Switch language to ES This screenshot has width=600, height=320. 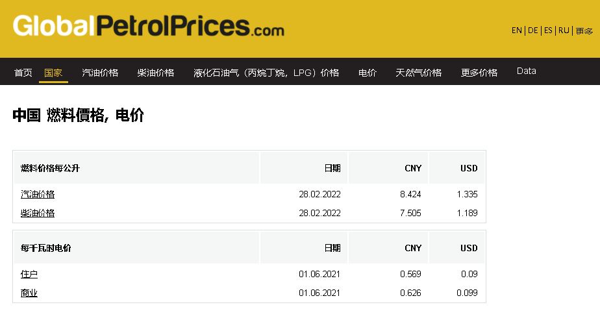coord(548,31)
